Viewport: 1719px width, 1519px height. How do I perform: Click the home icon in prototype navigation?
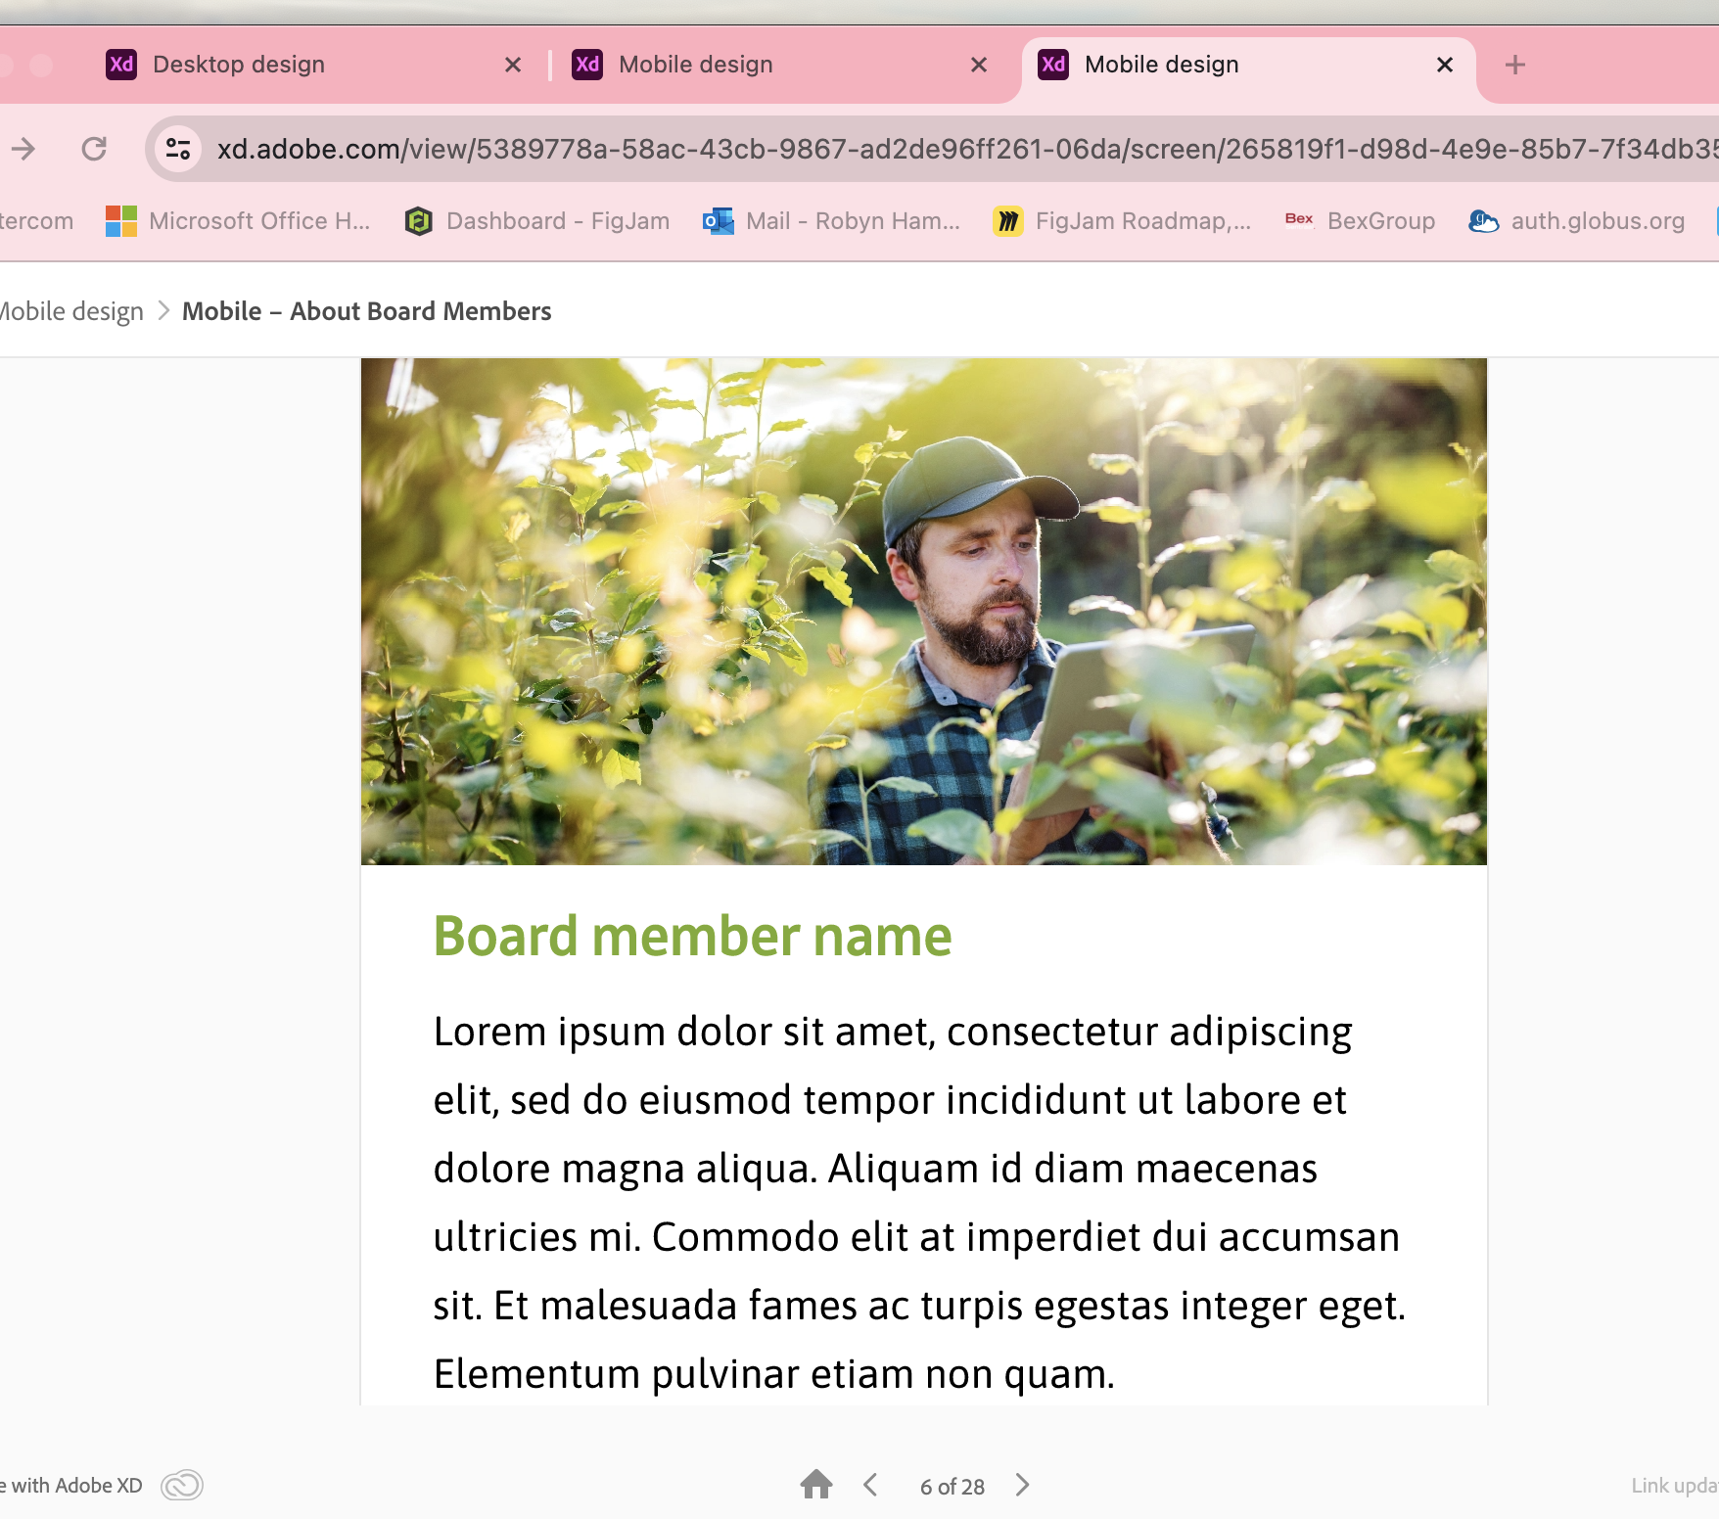coord(815,1485)
